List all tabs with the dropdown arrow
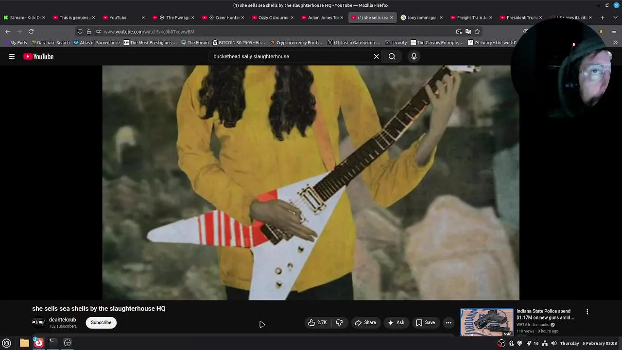The width and height of the screenshot is (622, 350). (615, 17)
